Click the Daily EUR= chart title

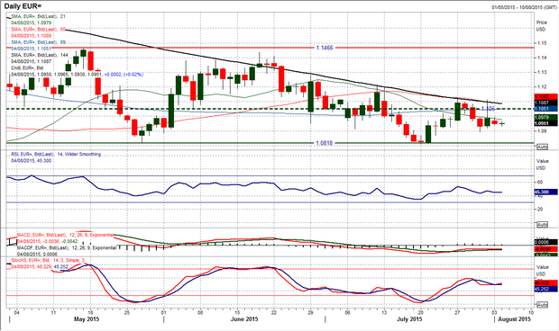25,6
